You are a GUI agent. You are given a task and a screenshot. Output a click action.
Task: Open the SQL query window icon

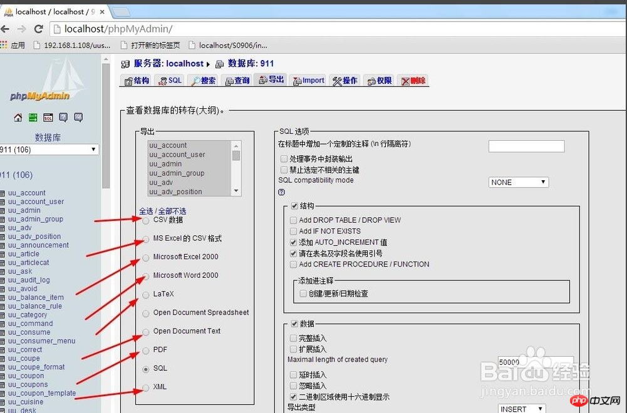[48, 118]
